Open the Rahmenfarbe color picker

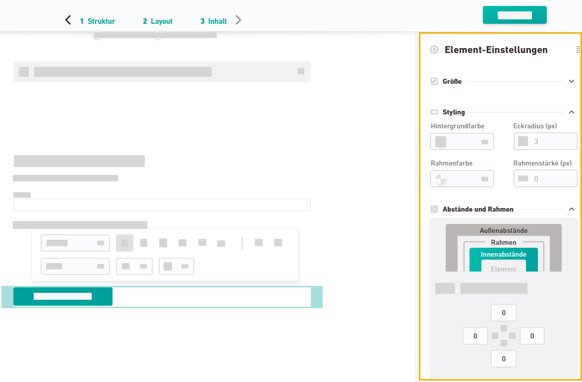(x=462, y=179)
